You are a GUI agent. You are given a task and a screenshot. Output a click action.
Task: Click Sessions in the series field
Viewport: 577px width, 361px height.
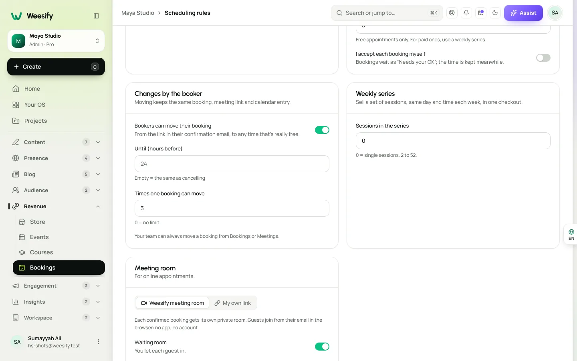coord(453,141)
